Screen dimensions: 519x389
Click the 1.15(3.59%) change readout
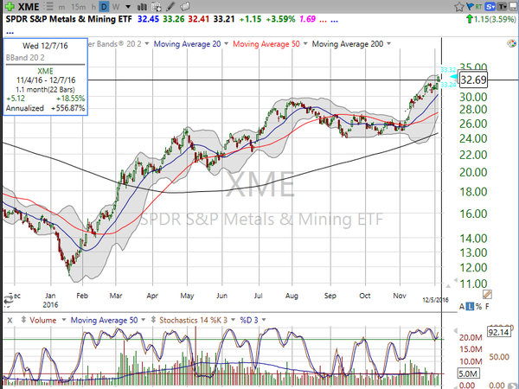tap(495, 19)
